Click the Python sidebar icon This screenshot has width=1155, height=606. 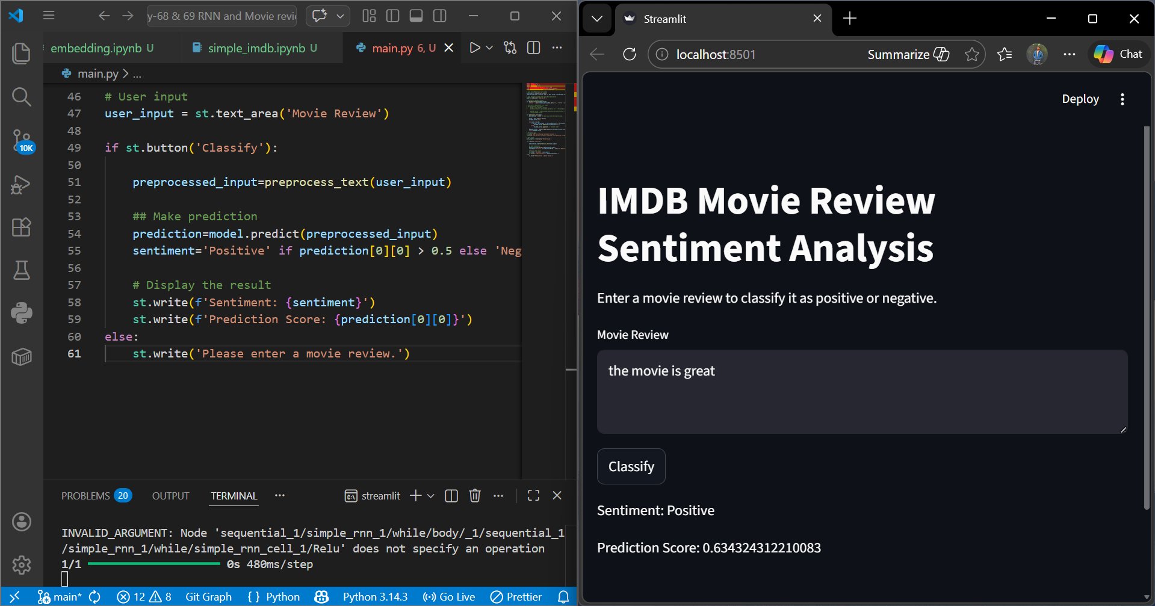pyautogui.click(x=22, y=313)
